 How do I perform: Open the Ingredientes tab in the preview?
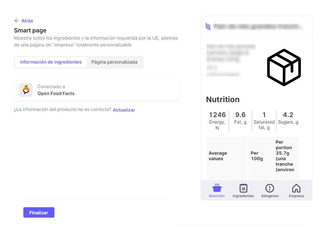click(x=243, y=191)
